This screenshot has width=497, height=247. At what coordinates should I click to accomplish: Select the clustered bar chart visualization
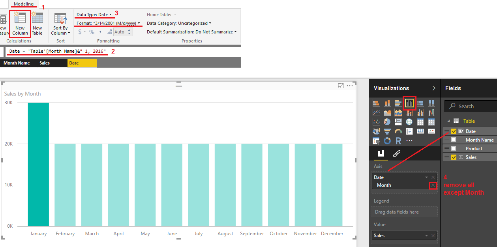398,103
